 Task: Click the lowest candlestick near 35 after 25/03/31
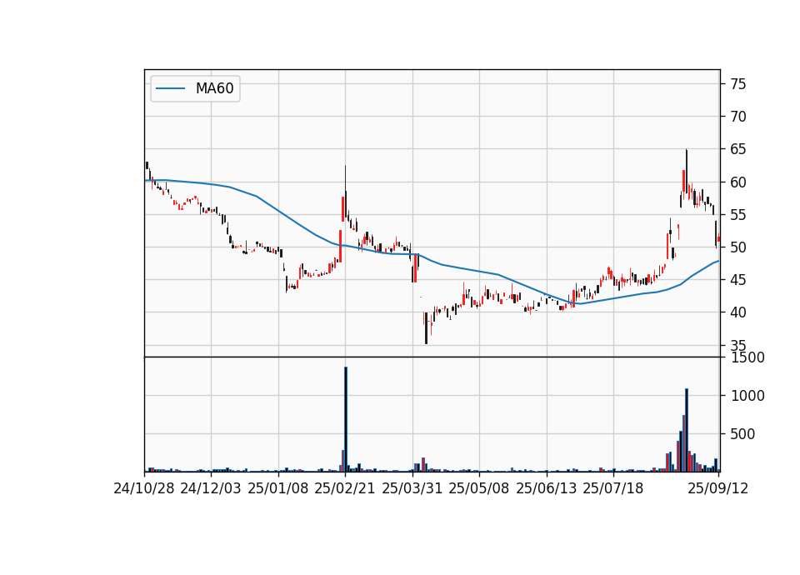[426, 328]
